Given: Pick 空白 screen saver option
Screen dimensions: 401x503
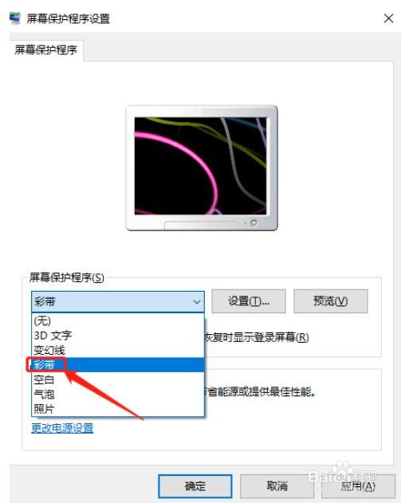Looking at the screenshot, I should coord(118,379).
